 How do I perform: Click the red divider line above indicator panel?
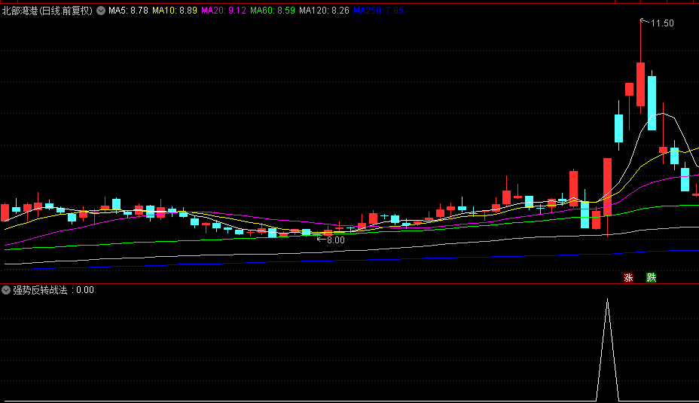tap(349, 284)
